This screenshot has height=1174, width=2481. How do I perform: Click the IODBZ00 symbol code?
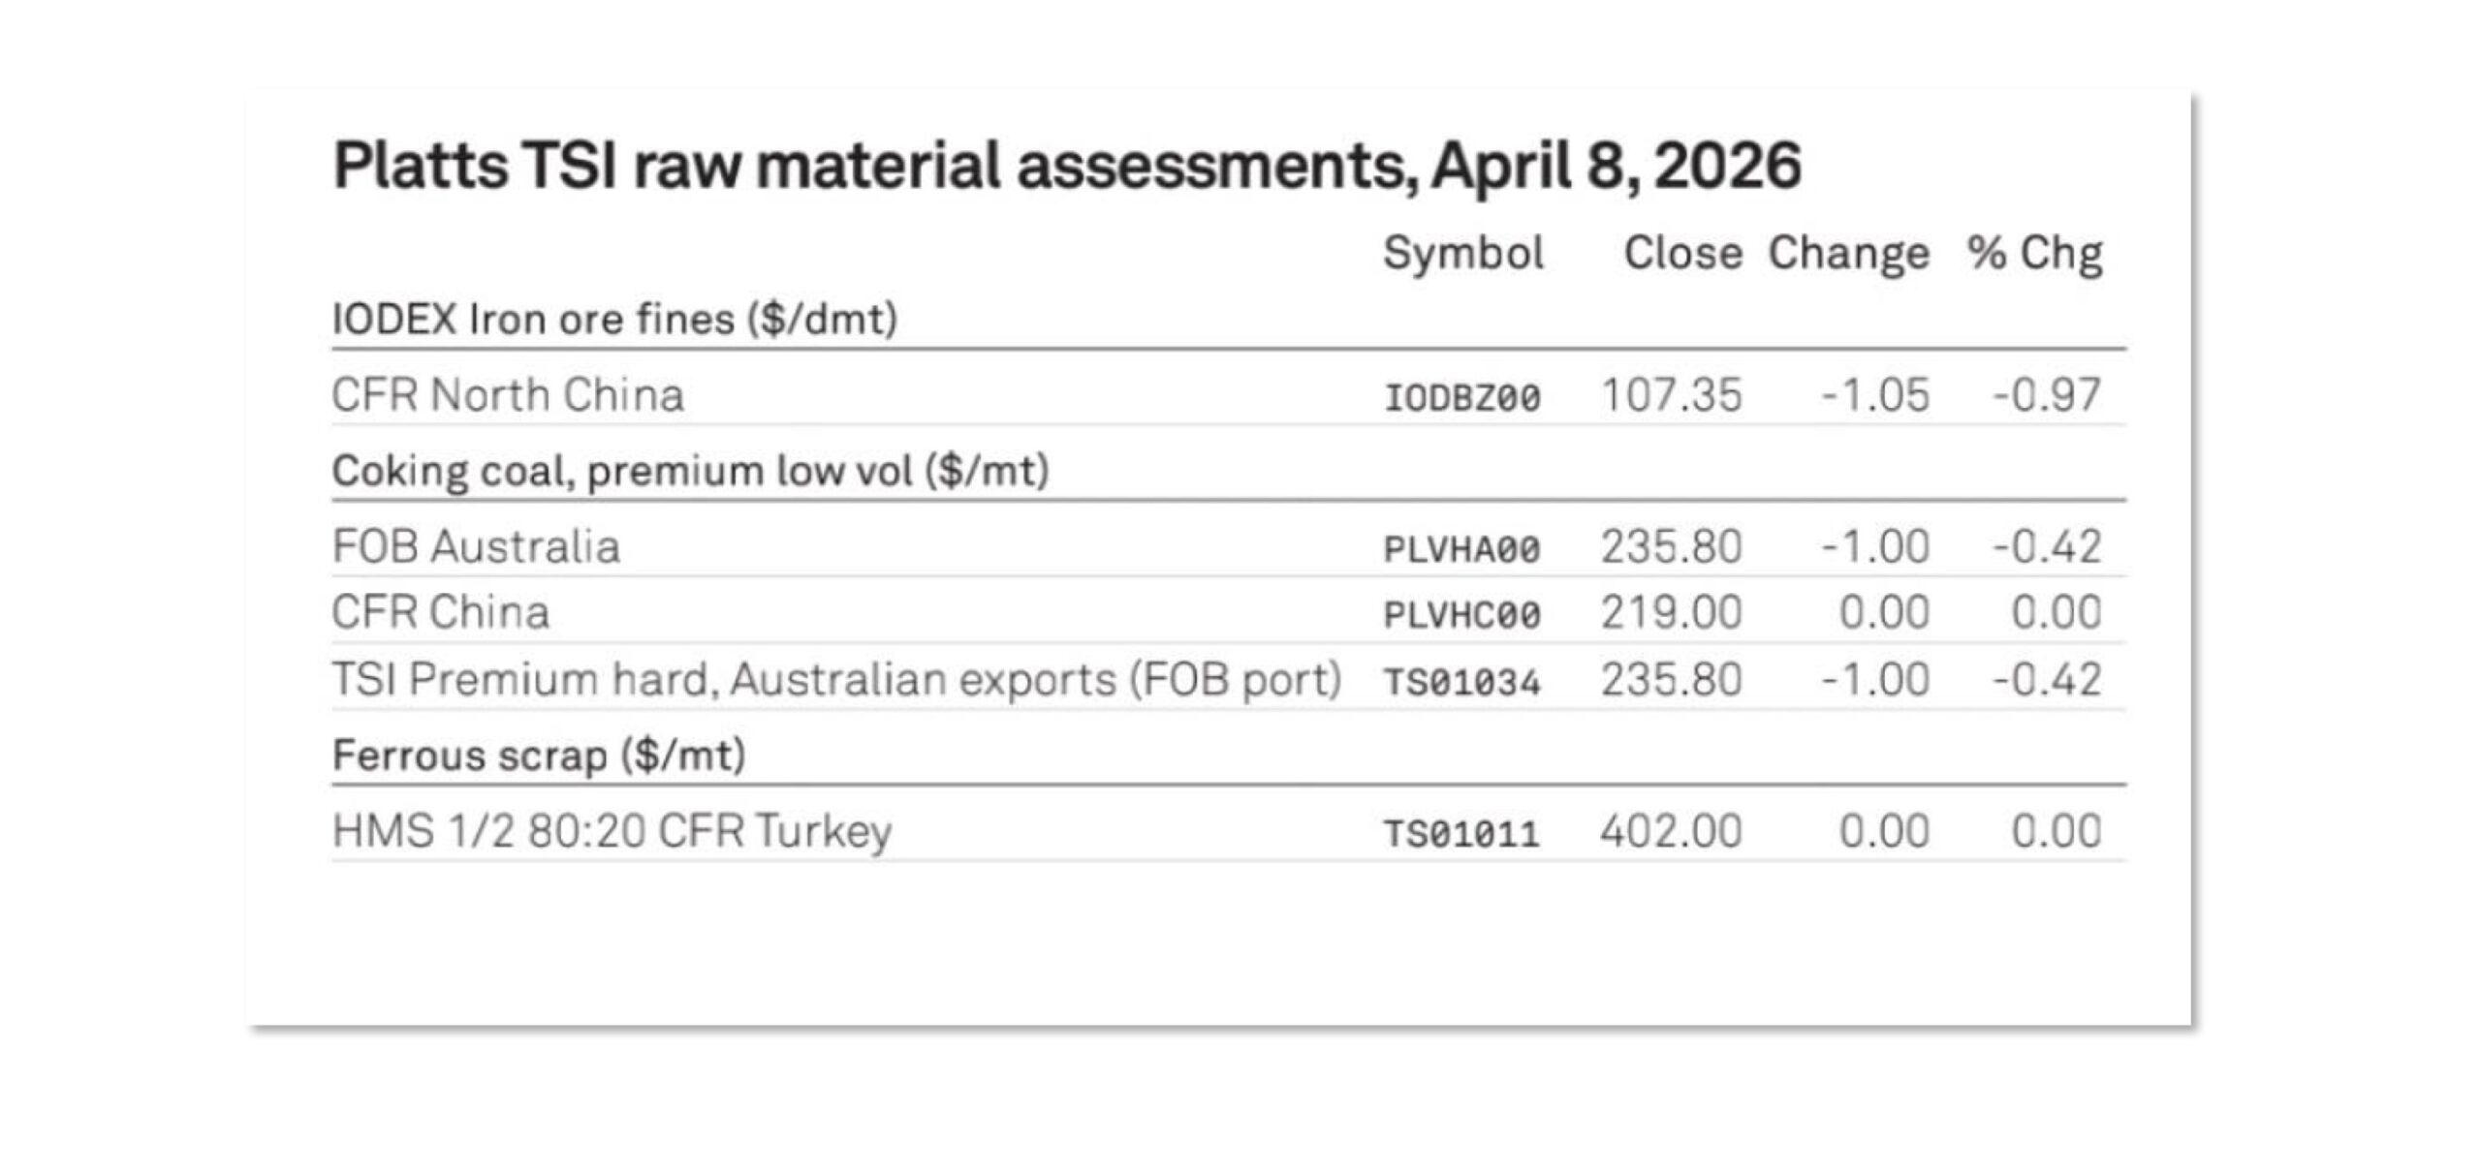(x=1461, y=398)
